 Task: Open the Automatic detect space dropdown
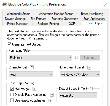(x=78, y=96)
